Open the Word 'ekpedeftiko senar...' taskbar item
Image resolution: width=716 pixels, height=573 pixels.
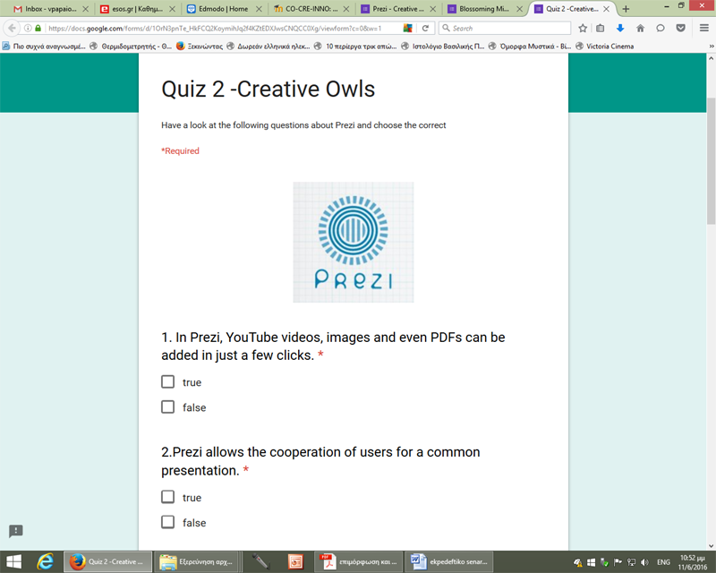coord(449,561)
